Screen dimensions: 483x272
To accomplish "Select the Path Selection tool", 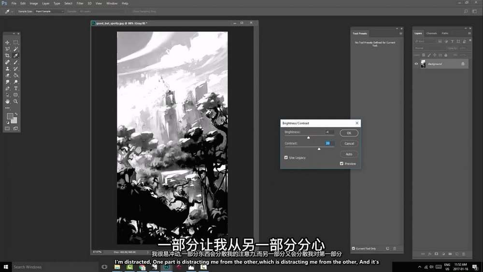I will pyautogui.click(x=7, y=95).
